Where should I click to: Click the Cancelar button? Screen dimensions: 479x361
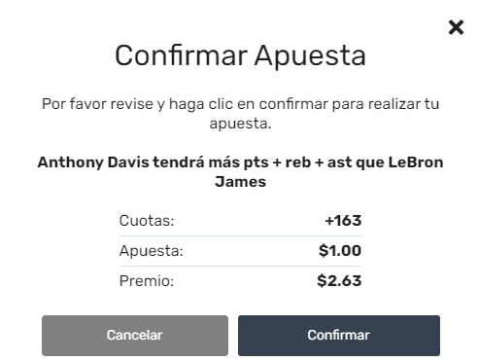[135, 336]
